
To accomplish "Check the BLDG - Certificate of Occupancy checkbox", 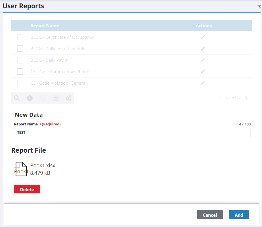I will click(x=20, y=37).
